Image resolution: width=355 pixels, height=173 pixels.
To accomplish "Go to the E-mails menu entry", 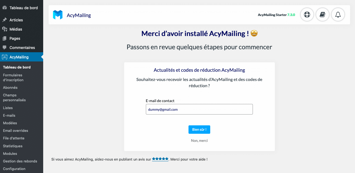I will 8,115.
